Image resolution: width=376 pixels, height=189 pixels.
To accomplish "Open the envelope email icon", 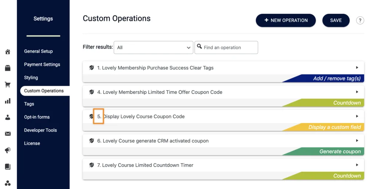I will (x=8, y=134).
